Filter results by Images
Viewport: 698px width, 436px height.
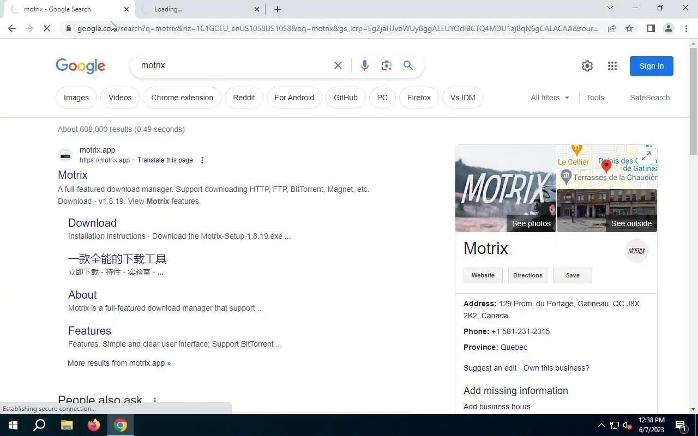(x=76, y=98)
